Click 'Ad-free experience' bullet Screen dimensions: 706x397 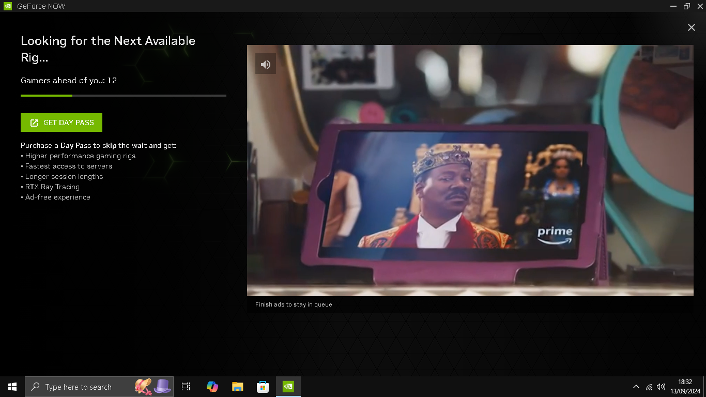[x=56, y=197]
